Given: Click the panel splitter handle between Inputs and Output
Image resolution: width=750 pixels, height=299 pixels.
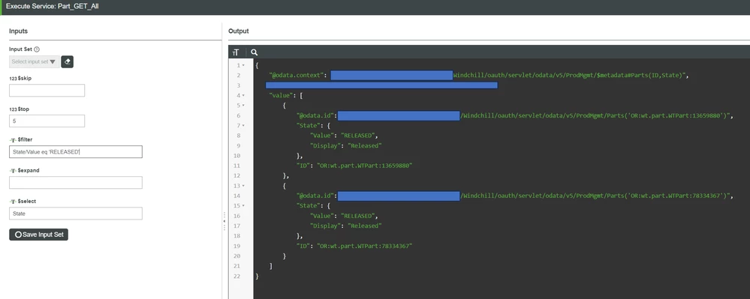Looking at the screenshot, I should [x=224, y=222].
